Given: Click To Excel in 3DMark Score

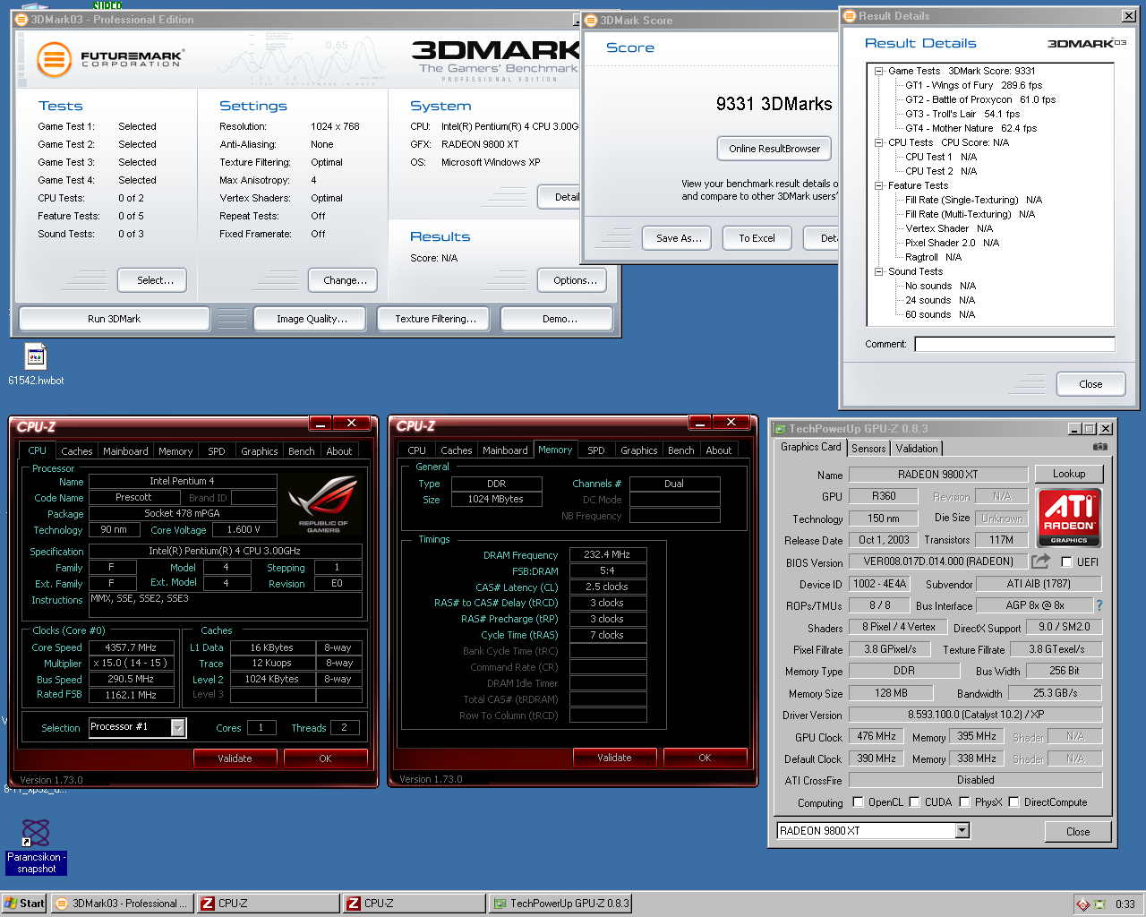Looking at the screenshot, I should coord(757,238).
